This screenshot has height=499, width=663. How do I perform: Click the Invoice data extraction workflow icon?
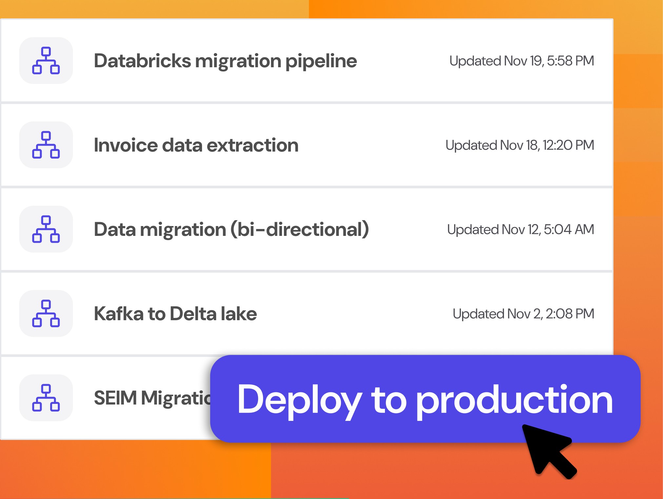point(46,145)
